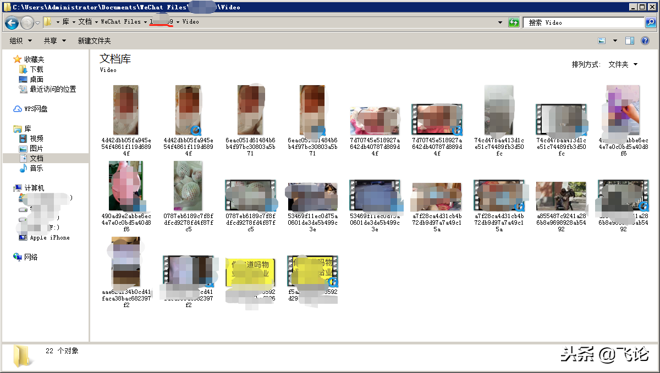Open the help question mark icon
660x373 pixels.
[645, 41]
